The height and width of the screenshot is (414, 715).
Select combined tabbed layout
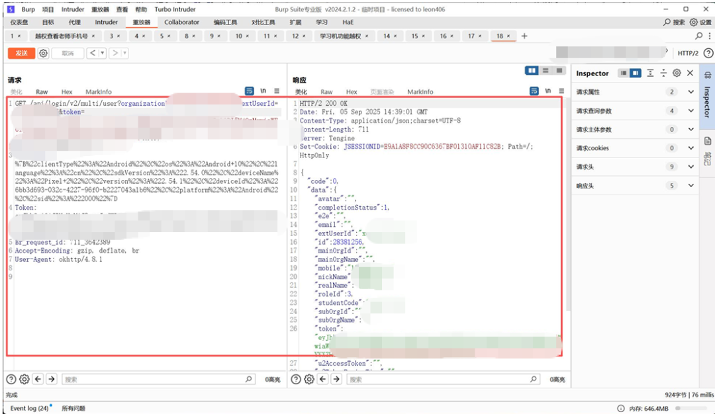coord(559,71)
